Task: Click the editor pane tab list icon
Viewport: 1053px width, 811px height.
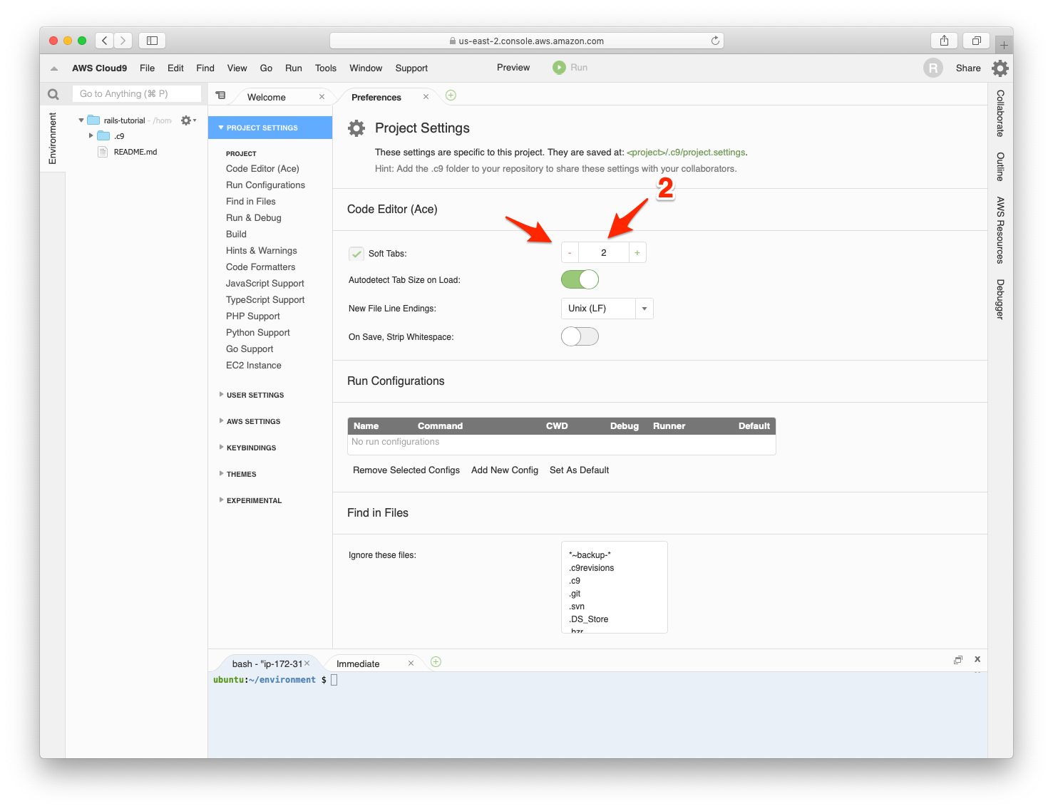Action: (x=221, y=95)
